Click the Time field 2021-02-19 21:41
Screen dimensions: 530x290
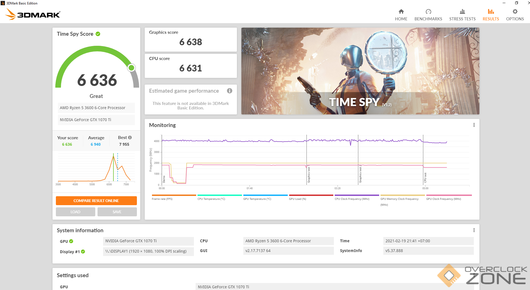pyautogui.click(x=428, y=241)
